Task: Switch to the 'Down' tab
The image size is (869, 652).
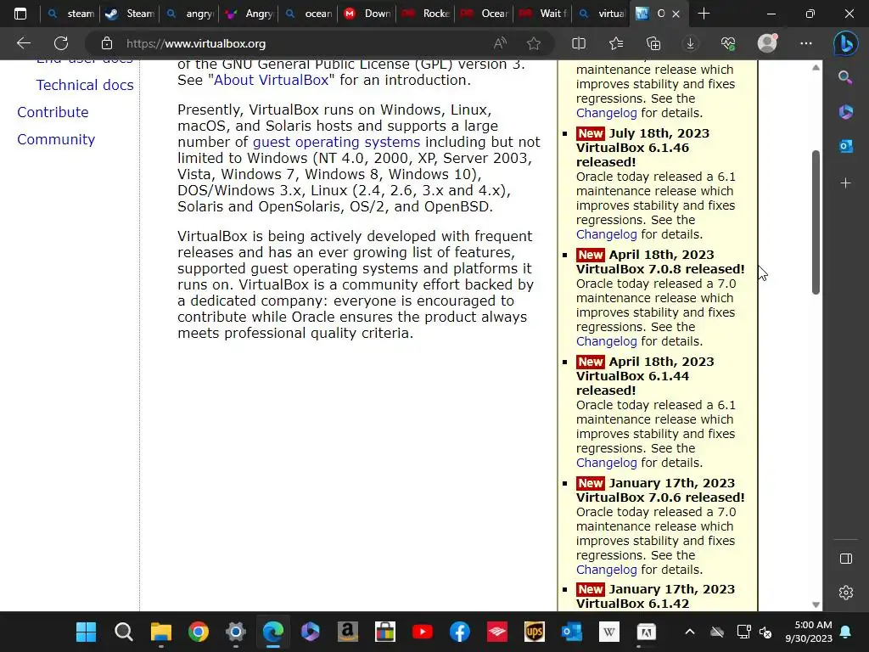Action: tap(367, 14)
